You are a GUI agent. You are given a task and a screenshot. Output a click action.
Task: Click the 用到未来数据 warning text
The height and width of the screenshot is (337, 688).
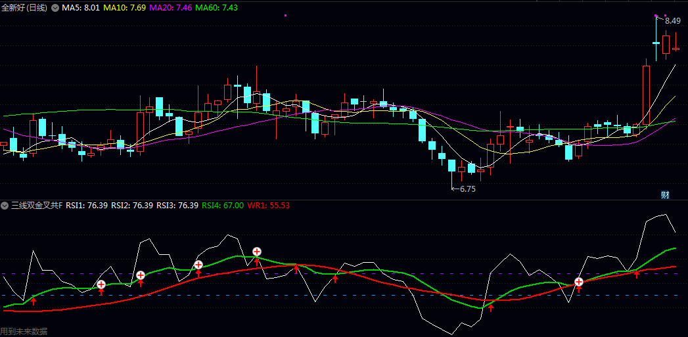(24, 331)
